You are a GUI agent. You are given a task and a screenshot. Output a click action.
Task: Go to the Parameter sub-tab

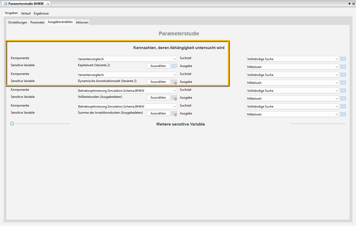pos(38,22)
